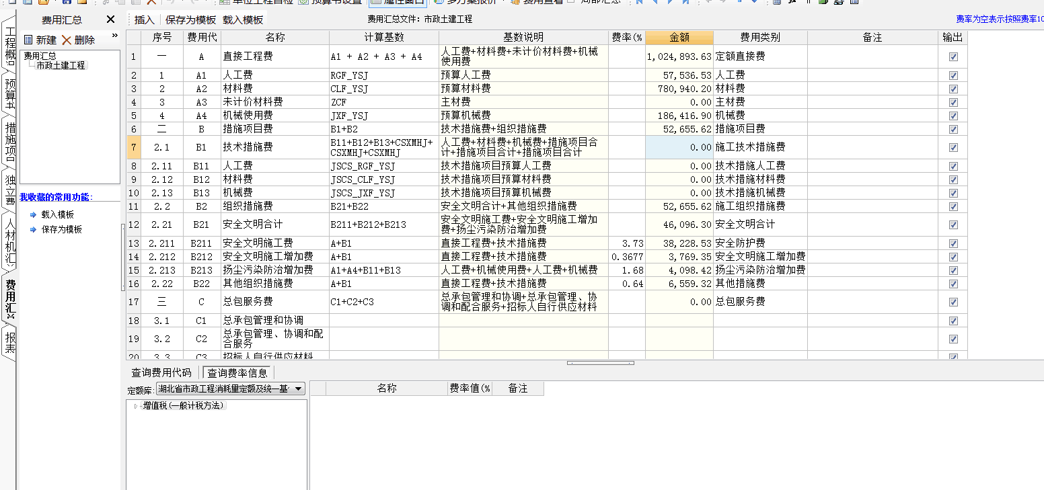Screen dimensions: 1044x490
Task: Toggle output checkbox for 安全文明合计 row
Action: point(953,224)
